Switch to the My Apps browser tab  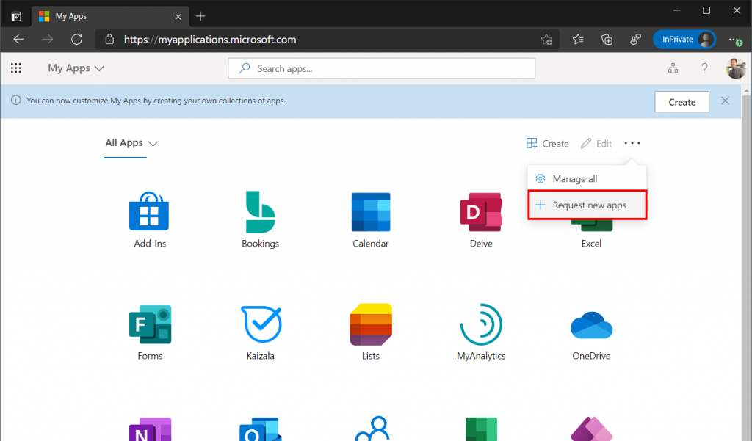110,16
